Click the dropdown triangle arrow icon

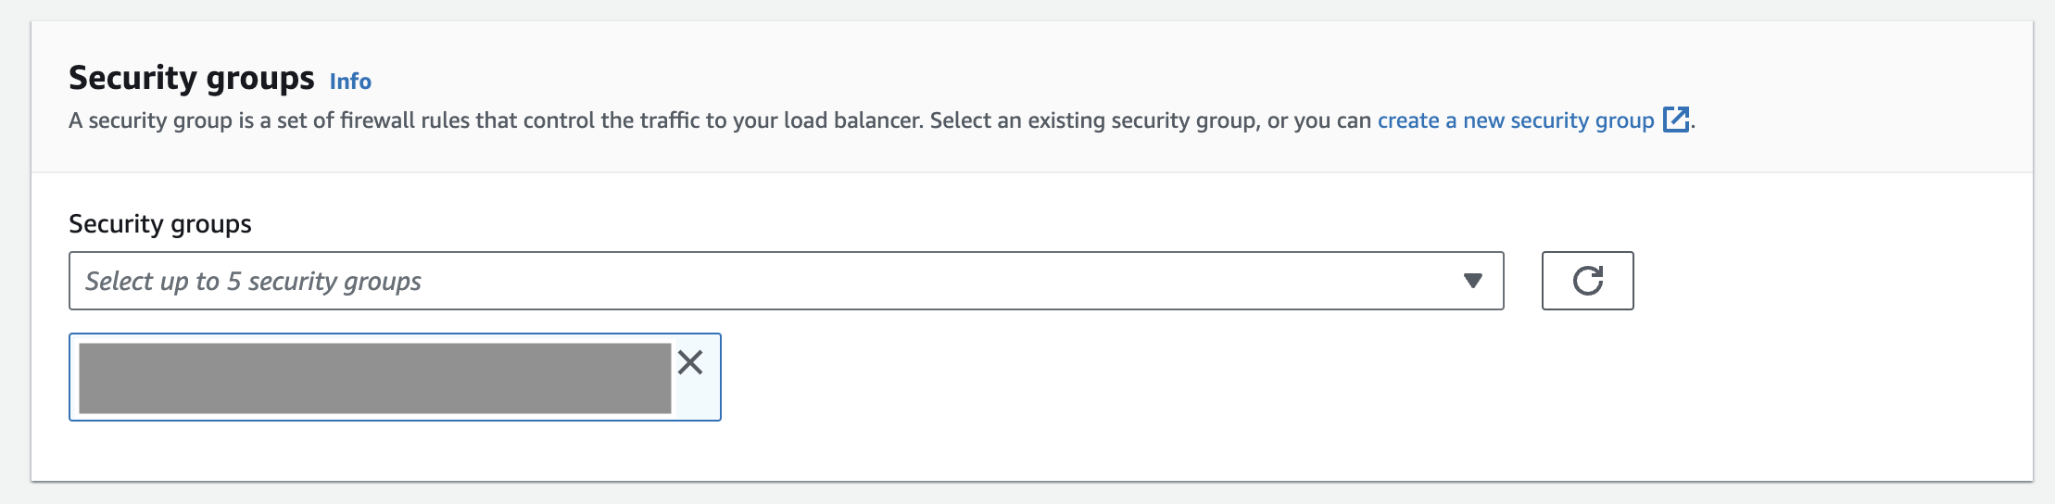coord(1472,281)
